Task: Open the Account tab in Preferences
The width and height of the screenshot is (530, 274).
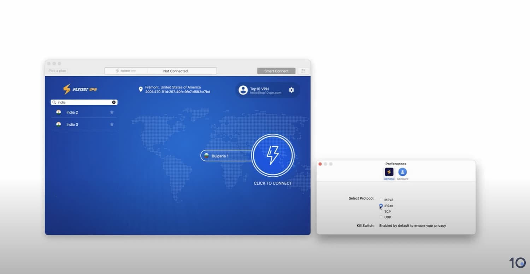Action: (x=402, y=174)
